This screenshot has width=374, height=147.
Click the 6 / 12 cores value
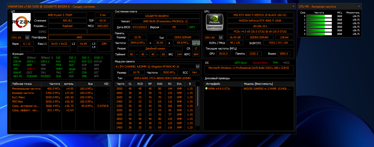click(x=27, y=44)
